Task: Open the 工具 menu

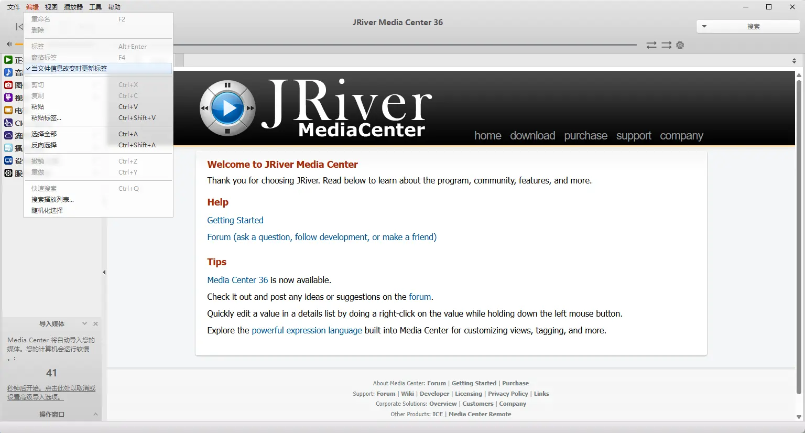Action: (x=95, y=7)
